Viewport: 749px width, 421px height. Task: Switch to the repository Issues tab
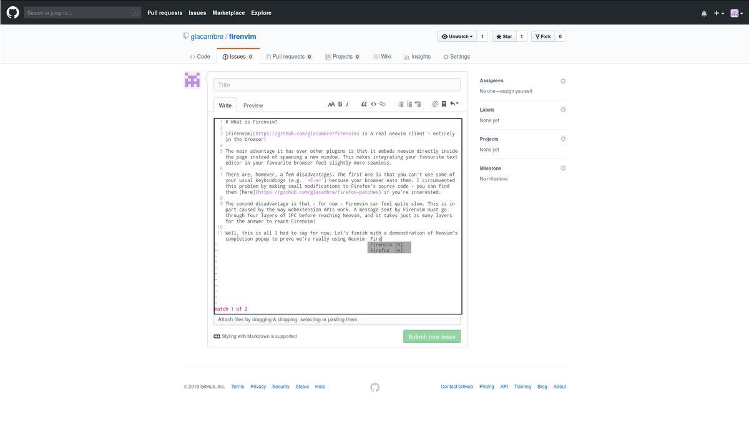pyautogui.click(x=238, y=57)
